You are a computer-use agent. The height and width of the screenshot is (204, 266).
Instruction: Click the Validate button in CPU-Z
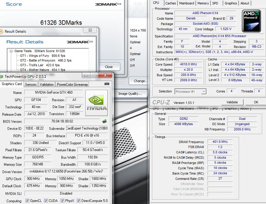click(232, 102)
